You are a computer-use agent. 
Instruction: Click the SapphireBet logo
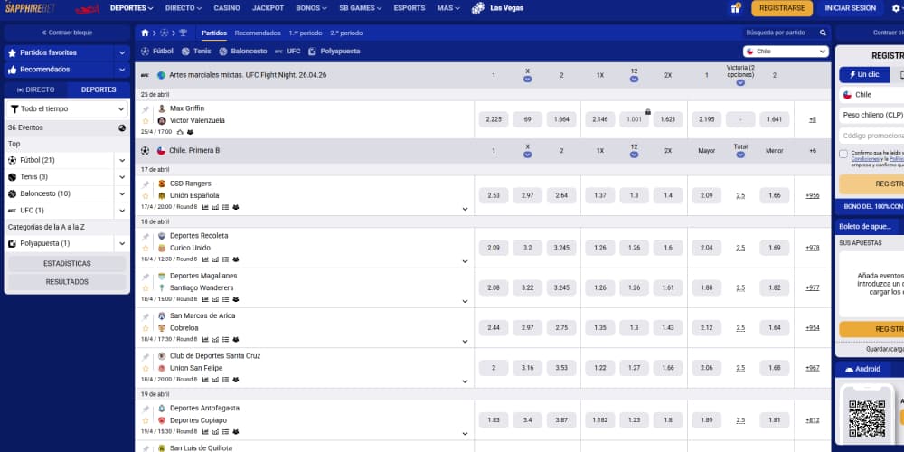(30, 8)
